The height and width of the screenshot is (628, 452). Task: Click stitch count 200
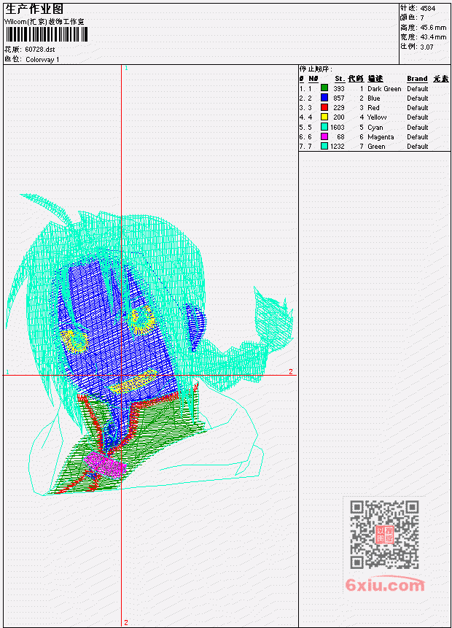[x=339, y=117]
